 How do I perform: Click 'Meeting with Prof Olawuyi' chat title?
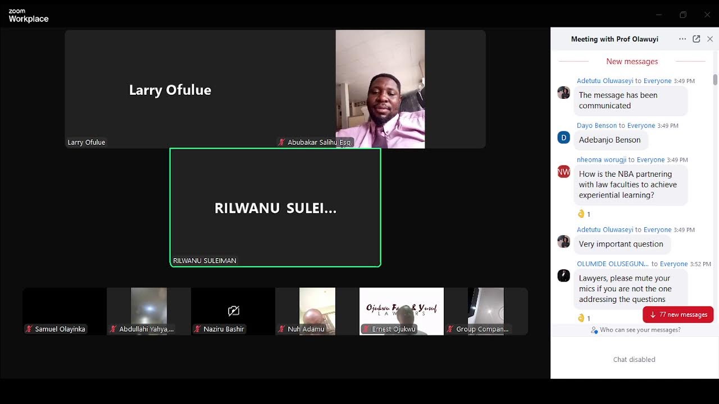(615, 39)
